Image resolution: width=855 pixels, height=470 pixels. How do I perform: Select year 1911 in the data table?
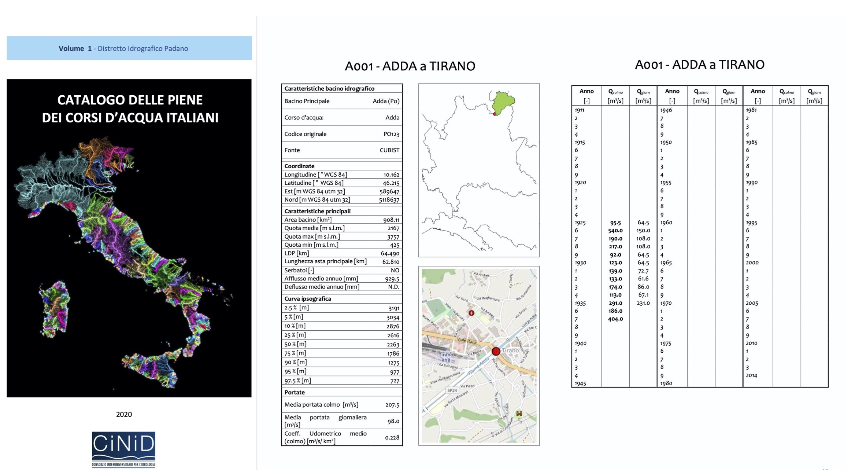[580, 110]
